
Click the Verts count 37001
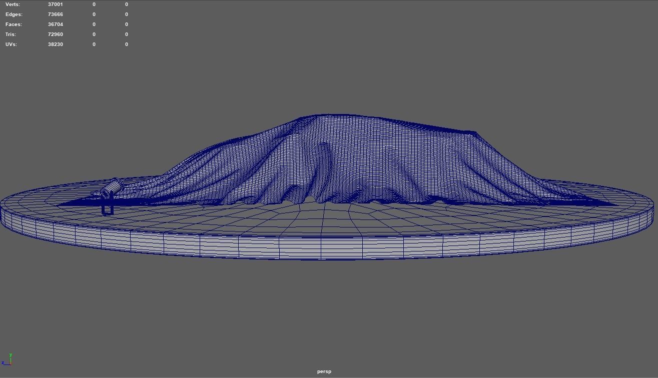56,4
